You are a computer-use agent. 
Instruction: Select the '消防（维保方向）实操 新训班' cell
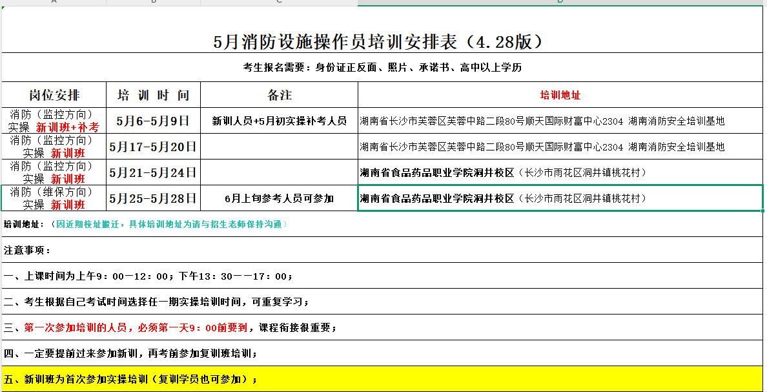pyautogui.click(x=54, y=198)
